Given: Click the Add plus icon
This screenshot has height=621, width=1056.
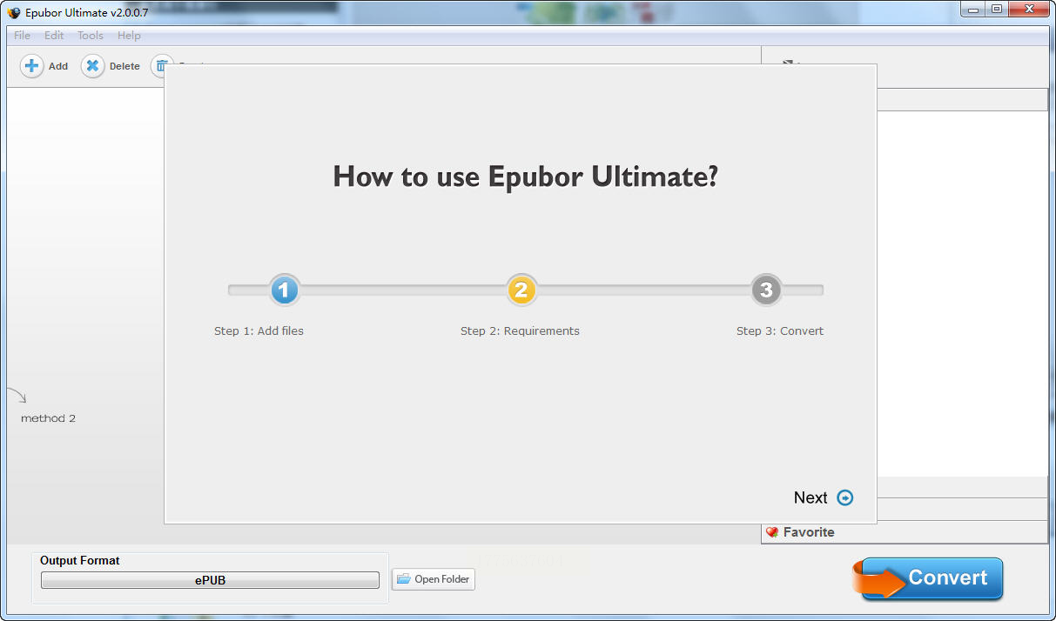Looking at the screenshot, I should pos(32,66).
